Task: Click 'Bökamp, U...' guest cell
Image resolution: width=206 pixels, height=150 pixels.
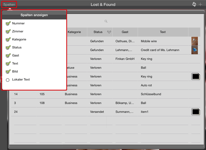Action: 125,103
